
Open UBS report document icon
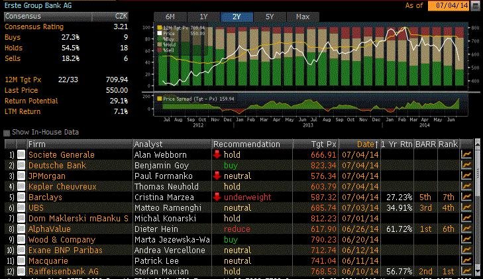pyautogui.click(x=21, y=208)
